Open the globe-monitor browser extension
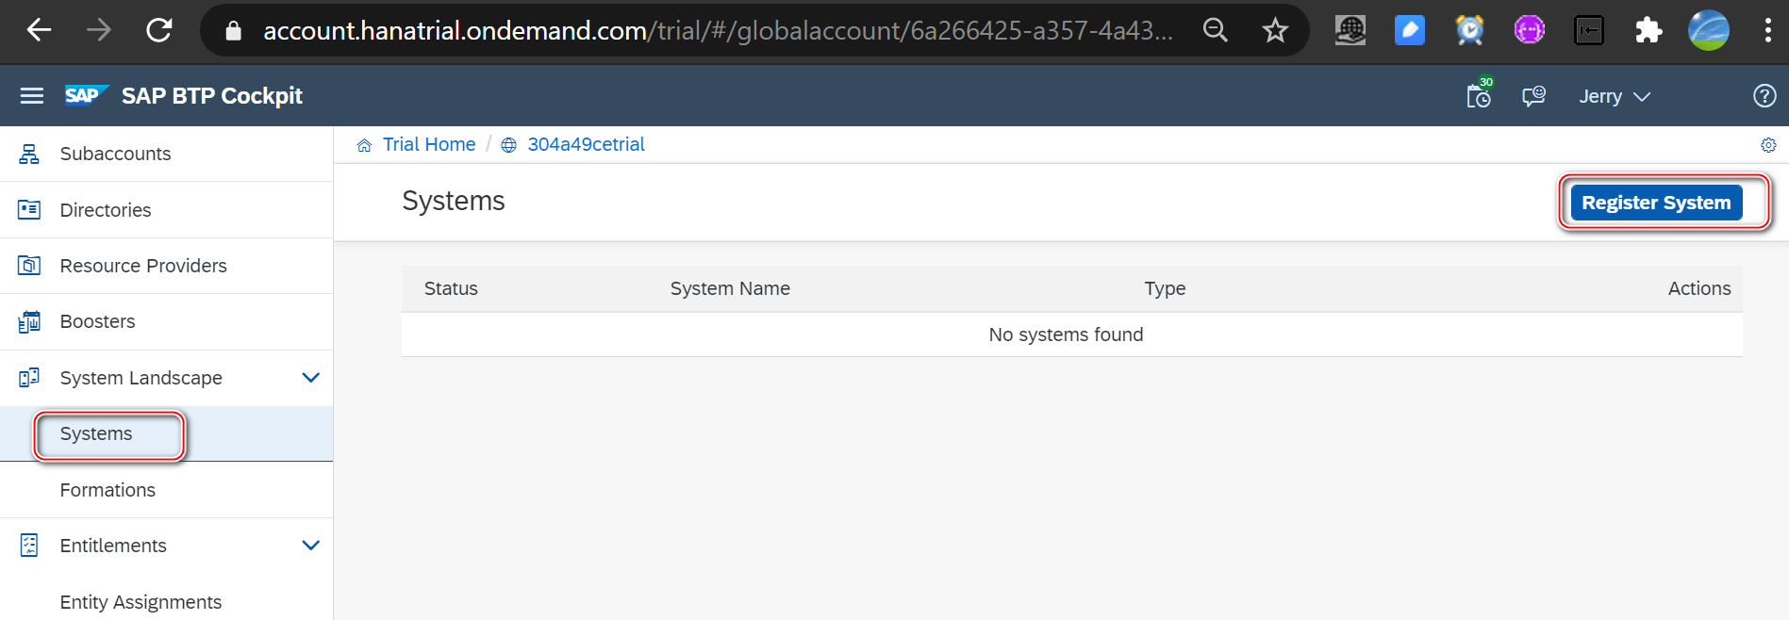 pyautogui.click(x=1350, y=30)
